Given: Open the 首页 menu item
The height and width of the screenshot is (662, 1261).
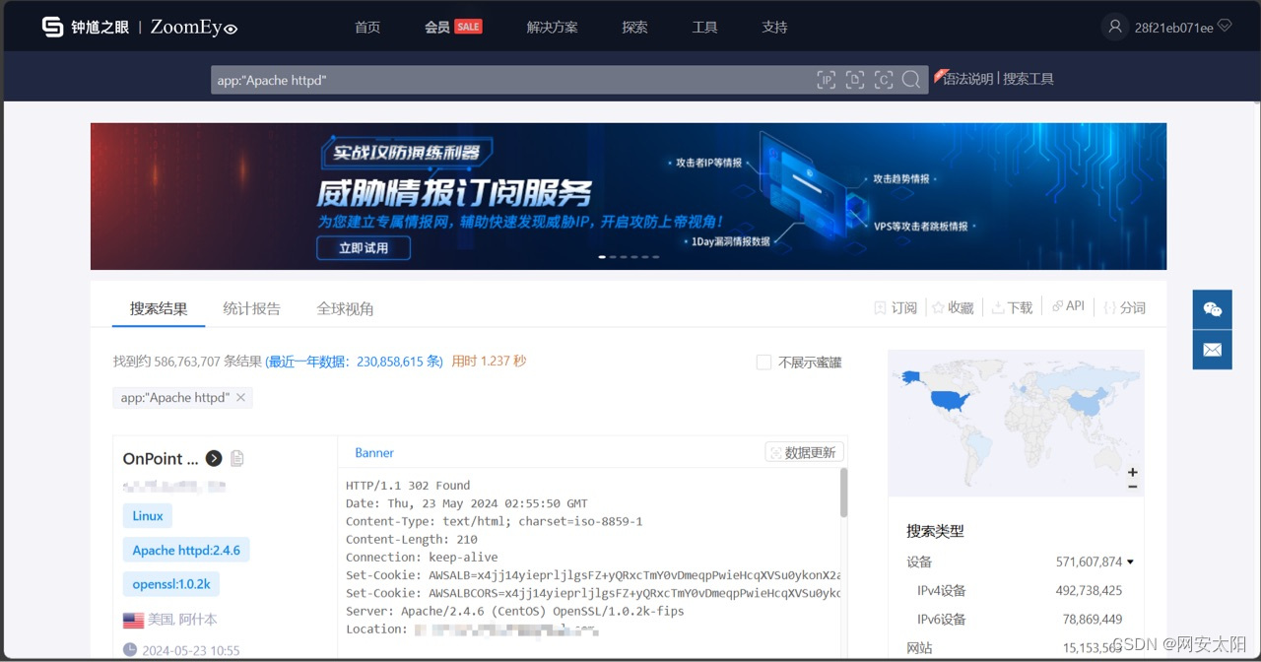Looking at the screenshot, I should [x=367, y=28].
